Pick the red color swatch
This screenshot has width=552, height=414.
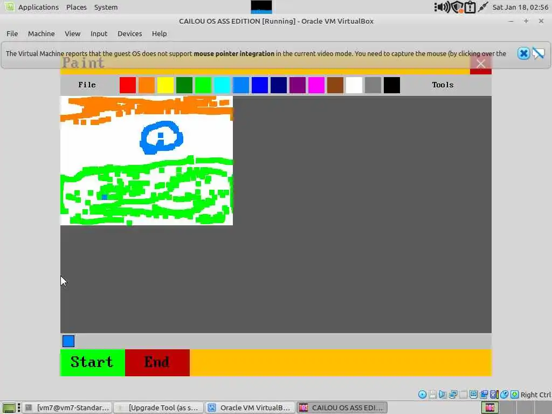127,85
